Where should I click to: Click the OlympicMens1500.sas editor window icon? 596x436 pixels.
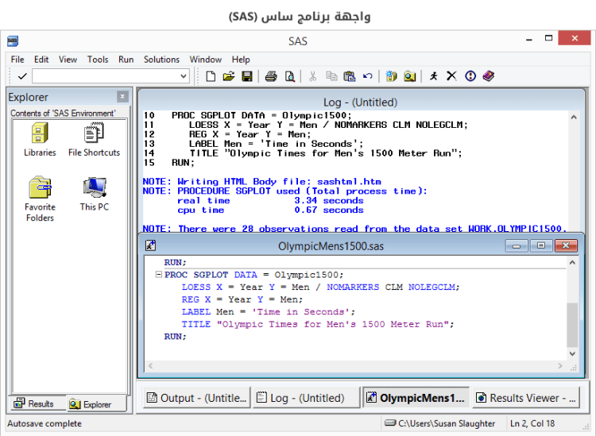pos(150,245)
